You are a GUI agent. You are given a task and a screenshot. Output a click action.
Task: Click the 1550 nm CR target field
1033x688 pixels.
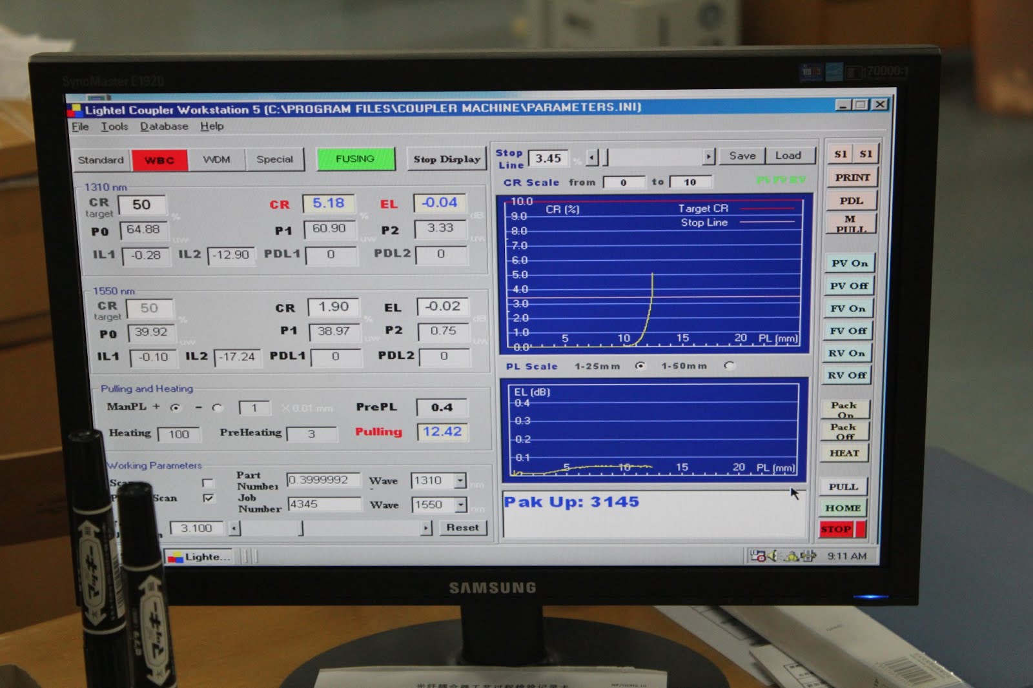[149, 309]
